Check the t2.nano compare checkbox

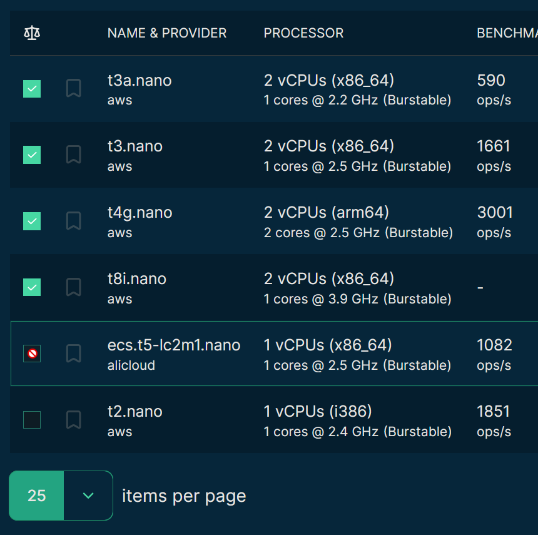point(32,420)
